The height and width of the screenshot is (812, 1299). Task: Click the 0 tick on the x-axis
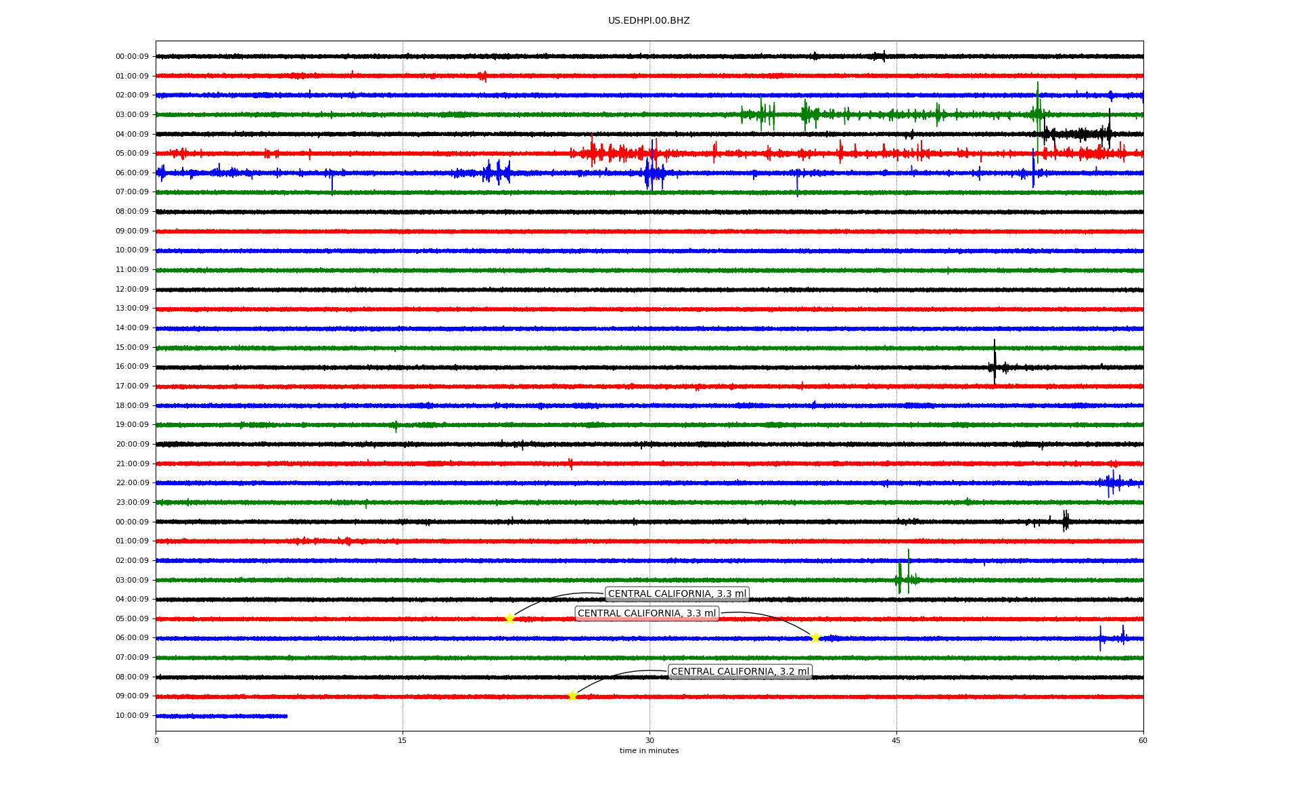(156, 740)
